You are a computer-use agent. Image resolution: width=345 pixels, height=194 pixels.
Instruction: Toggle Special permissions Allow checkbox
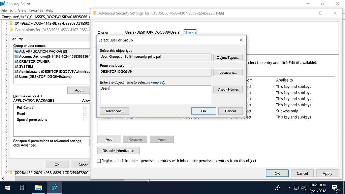(x=85, y=120)
